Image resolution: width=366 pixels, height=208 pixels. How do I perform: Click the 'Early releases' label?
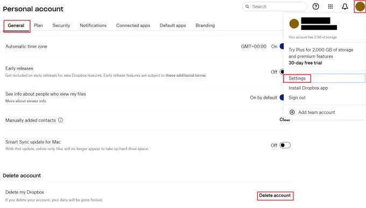[19, 68]
